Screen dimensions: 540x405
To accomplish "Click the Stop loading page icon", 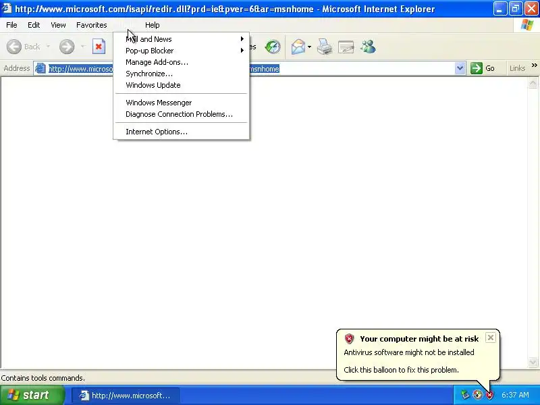I will [99, 47].
